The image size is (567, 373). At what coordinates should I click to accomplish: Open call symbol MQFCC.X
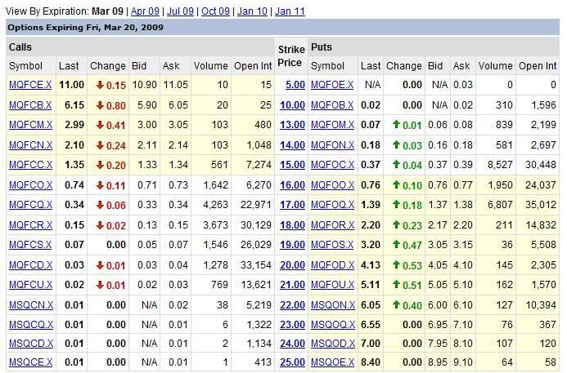pos(30,164)
